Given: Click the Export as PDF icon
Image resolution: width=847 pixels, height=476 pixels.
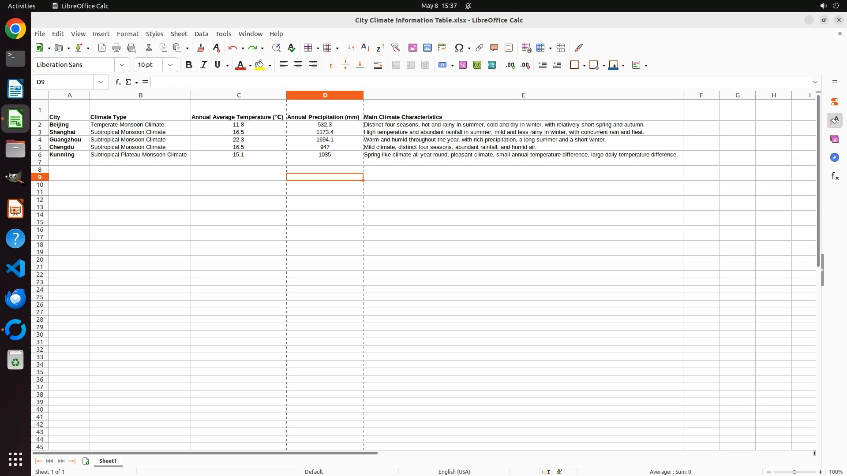Looking at the screenshot, I should [x=102, y=48].
